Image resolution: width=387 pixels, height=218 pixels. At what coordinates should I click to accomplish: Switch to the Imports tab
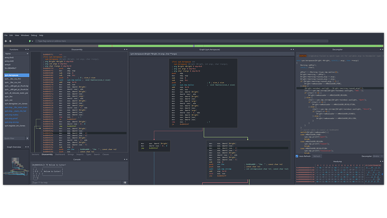click(x=80, y=154)
